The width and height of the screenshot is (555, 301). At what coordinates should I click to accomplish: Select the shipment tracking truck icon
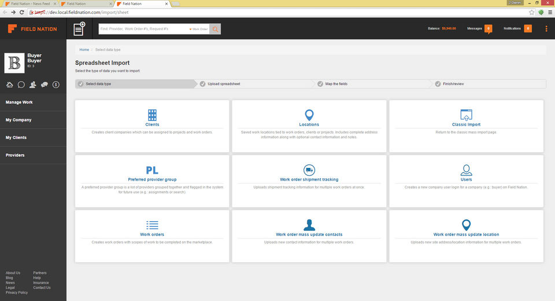click(309, 170)
